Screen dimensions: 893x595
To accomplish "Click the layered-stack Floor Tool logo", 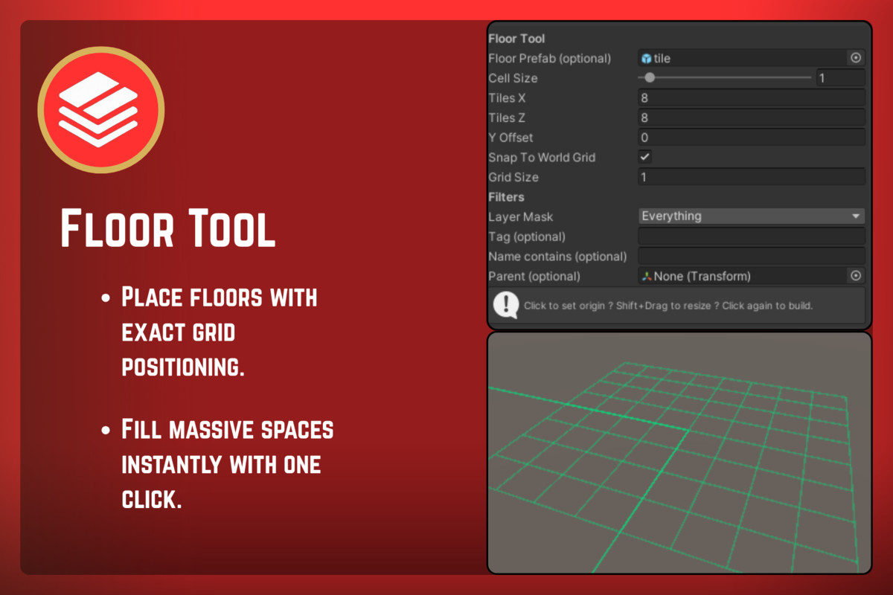I will tap(100, 109).
